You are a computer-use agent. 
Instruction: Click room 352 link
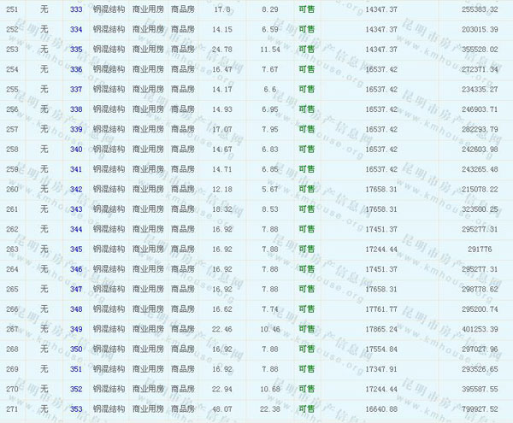click(76, 389)
